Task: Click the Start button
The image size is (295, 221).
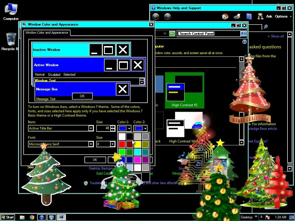Action: 7,217
